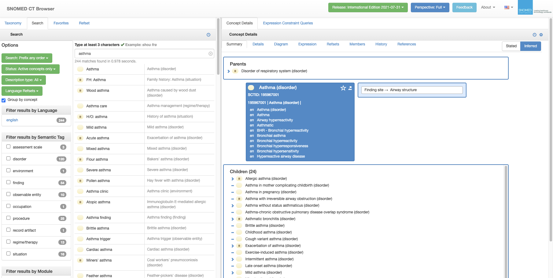This screenshot has width=553, height=278.
Task: Open the References tab
Action: pyautogui.click(x=407, y=44)
